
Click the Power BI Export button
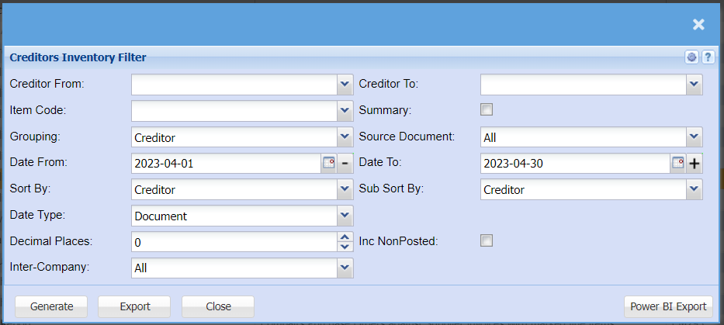668,306
